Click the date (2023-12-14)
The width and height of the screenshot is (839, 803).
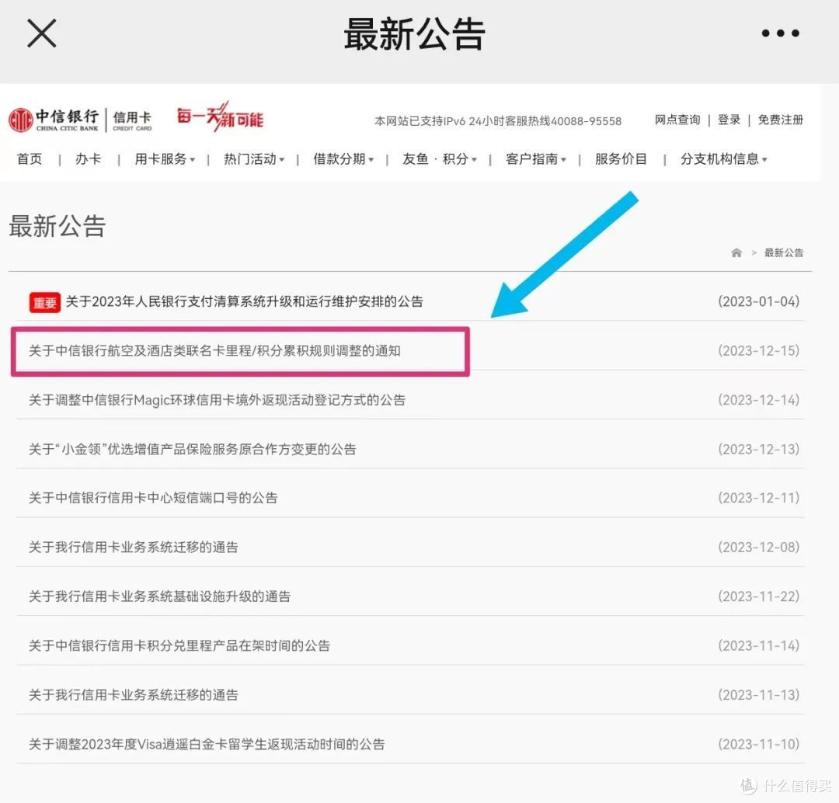coord(758,400)
